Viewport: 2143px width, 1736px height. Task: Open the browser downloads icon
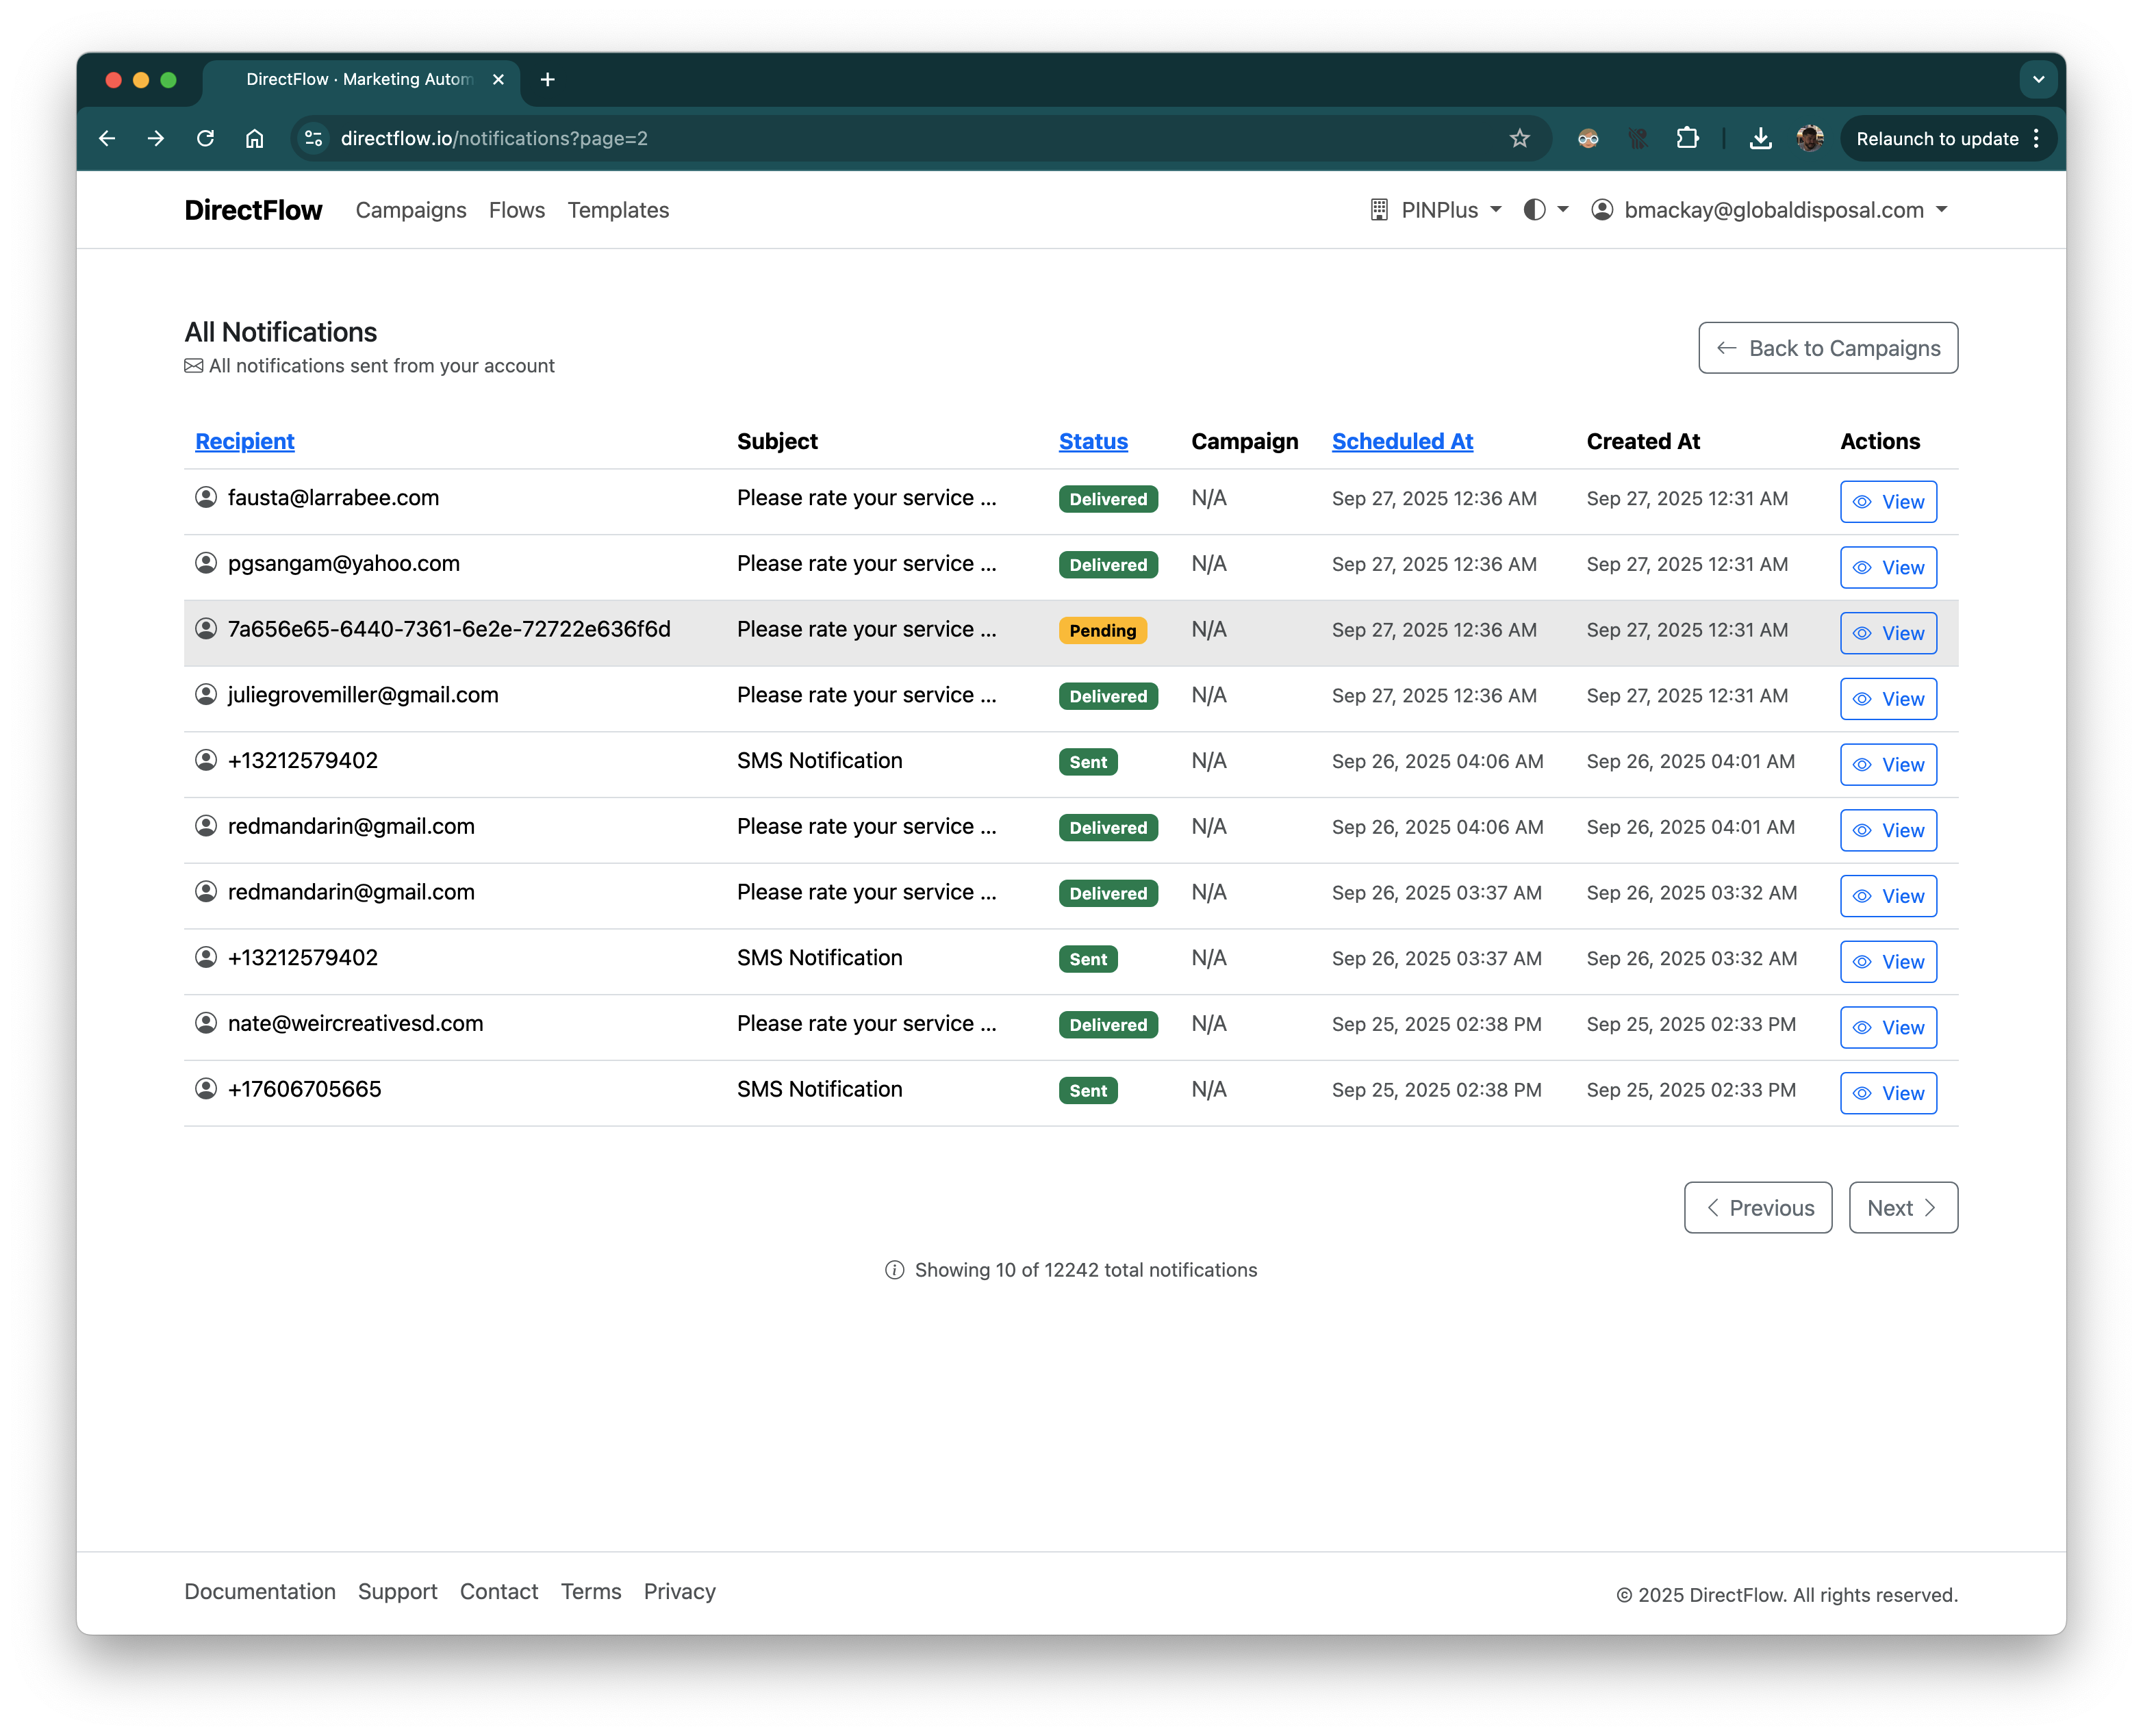tap(1760, 139)
